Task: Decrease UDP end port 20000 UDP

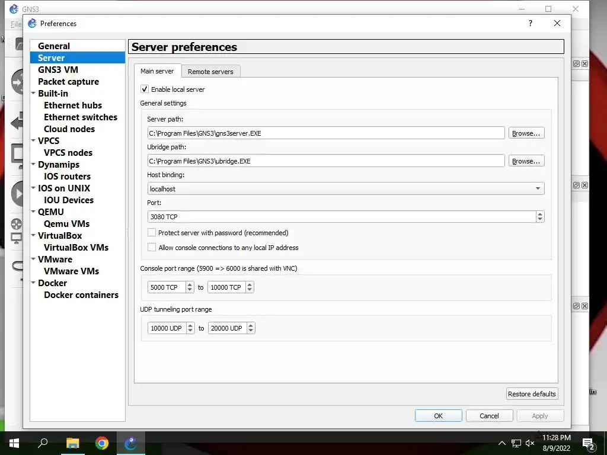Action: 251,331
